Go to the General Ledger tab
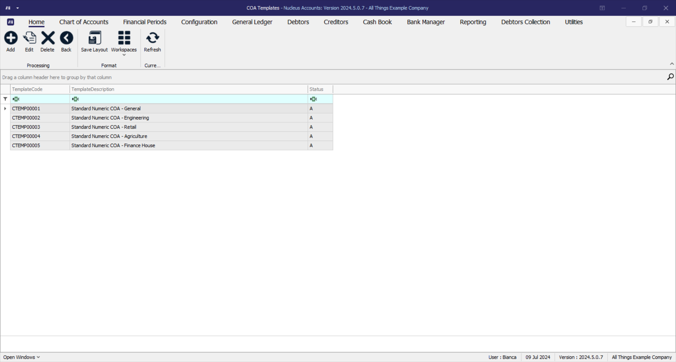Image resolution: width=676 pixels, height=362 pixels. pyautogui.click(x=252, y=22)
